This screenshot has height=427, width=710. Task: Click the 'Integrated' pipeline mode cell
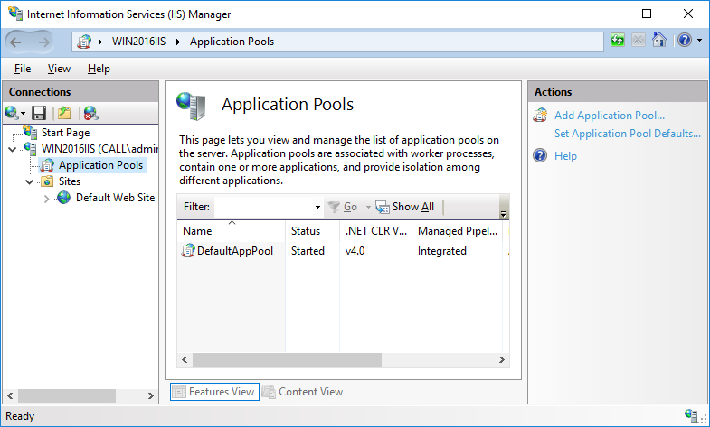(442, 251)
